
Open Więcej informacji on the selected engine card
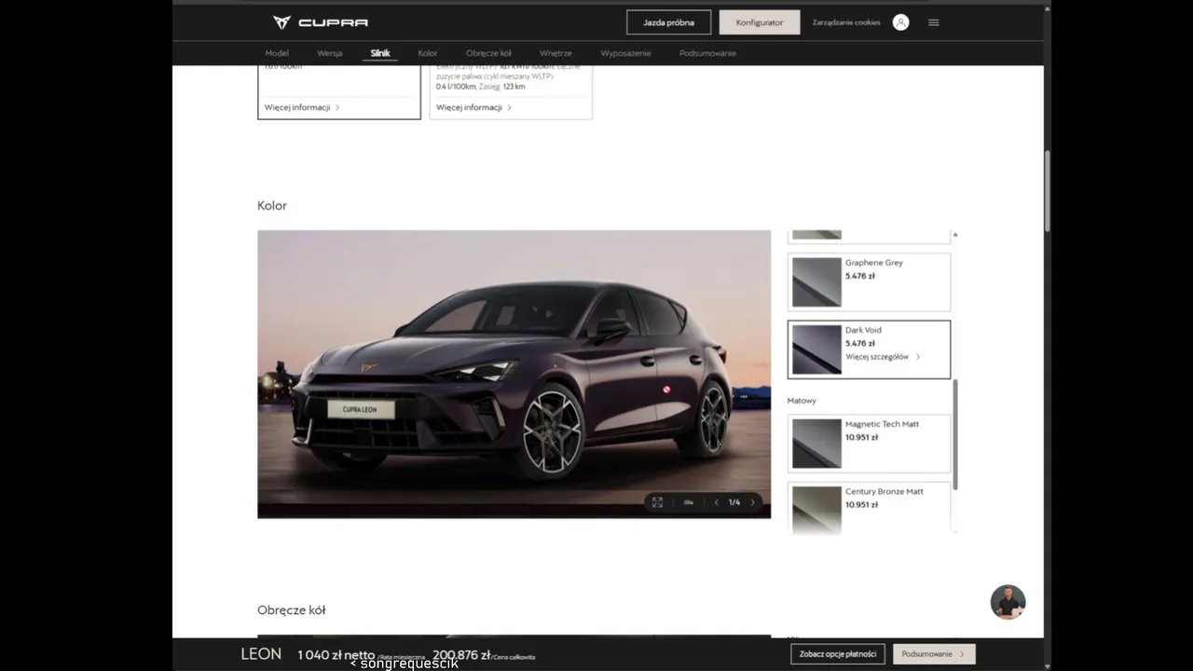pyautogui.click(x=301, y=107)
